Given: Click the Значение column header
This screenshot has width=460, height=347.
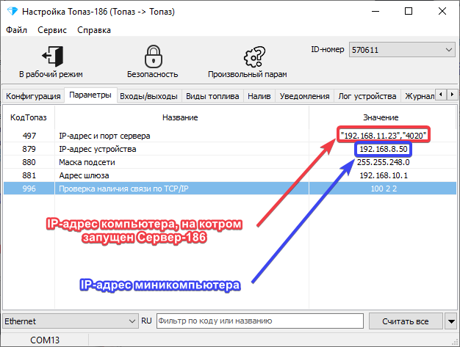Looking at the screenshot, I should click(x=381, y=117).
